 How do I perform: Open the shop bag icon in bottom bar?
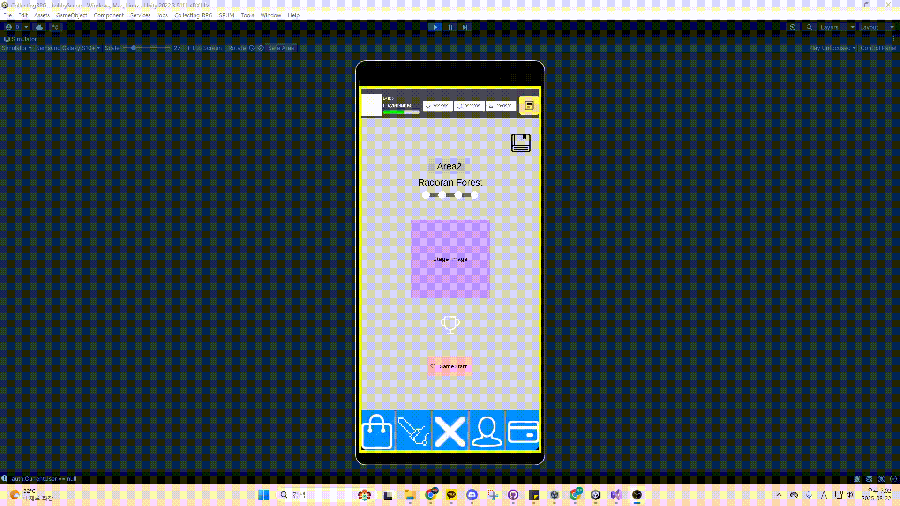[x=377, y=432]
